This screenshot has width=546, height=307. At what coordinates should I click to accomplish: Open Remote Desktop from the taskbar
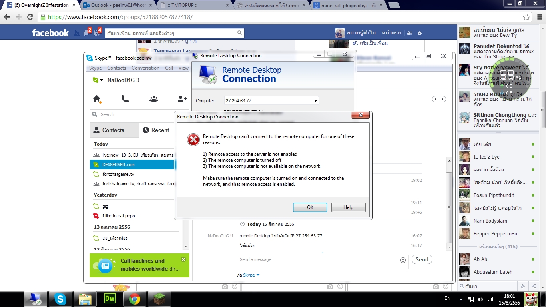pyautogui.click(x=36, y=299)
